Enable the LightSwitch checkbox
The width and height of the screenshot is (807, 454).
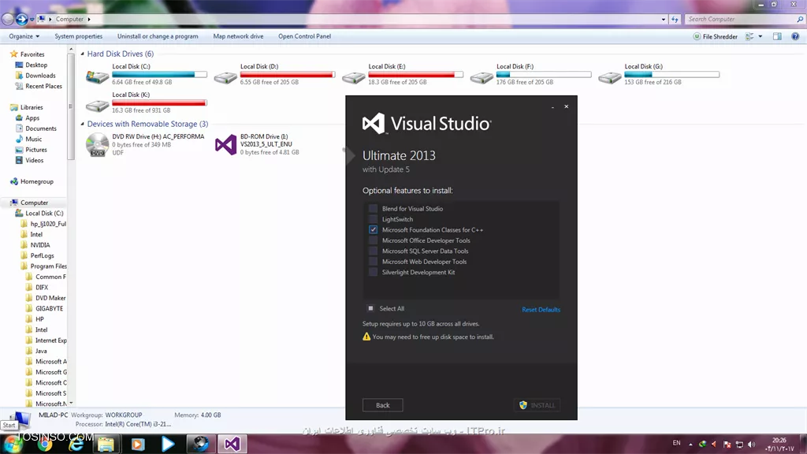[373, 219]
